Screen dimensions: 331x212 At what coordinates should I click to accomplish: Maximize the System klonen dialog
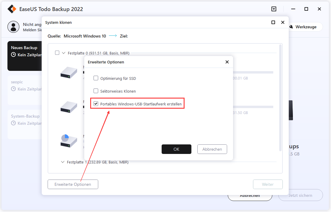[x=273, y=22]
